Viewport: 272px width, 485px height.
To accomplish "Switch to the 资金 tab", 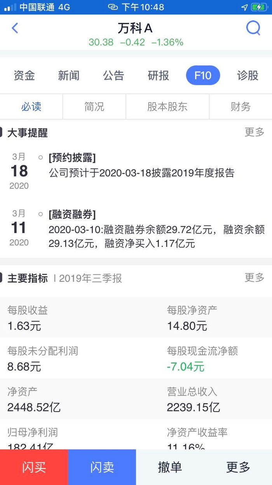I will (24, 76).
